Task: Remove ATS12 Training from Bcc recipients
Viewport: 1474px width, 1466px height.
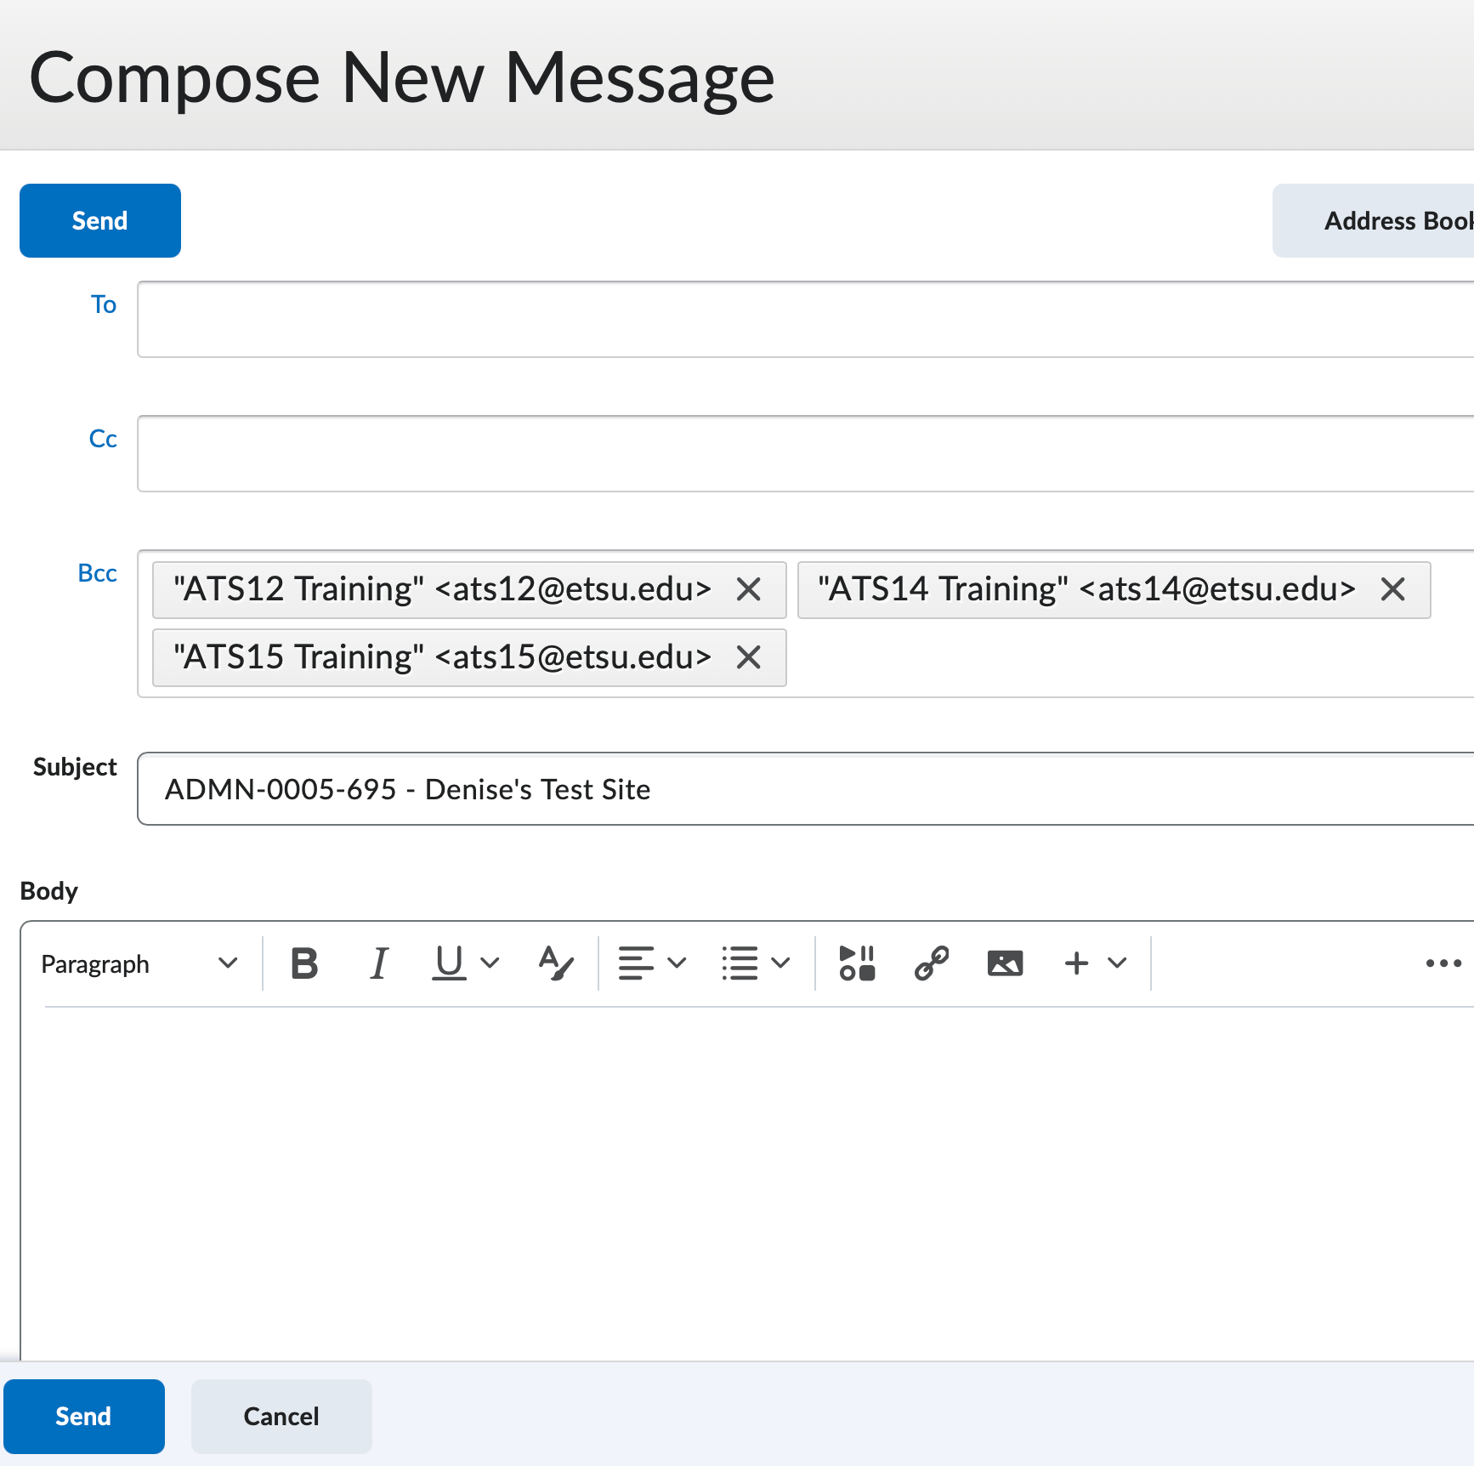Action: tap(749, 589)
